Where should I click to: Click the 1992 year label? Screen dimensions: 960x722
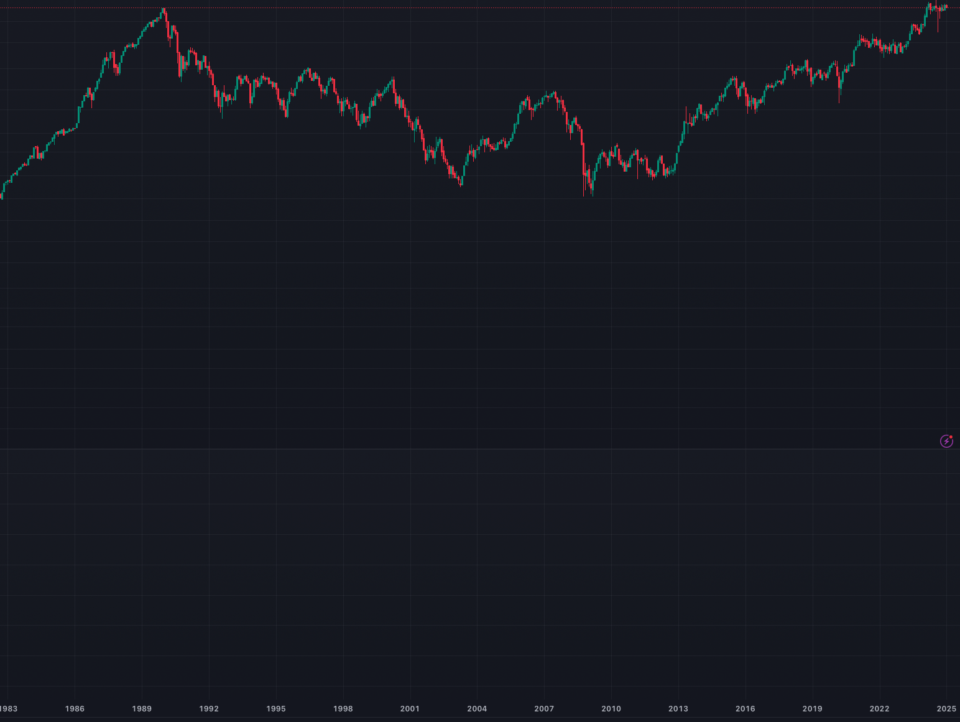209,708
